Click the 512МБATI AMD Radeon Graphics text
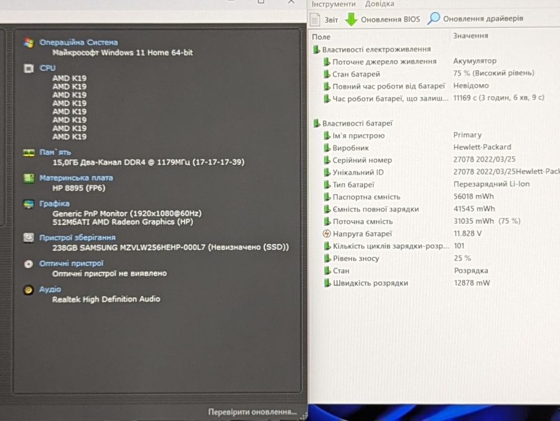Viewport: 560px width, 421px height. click(x=123, y=222)
